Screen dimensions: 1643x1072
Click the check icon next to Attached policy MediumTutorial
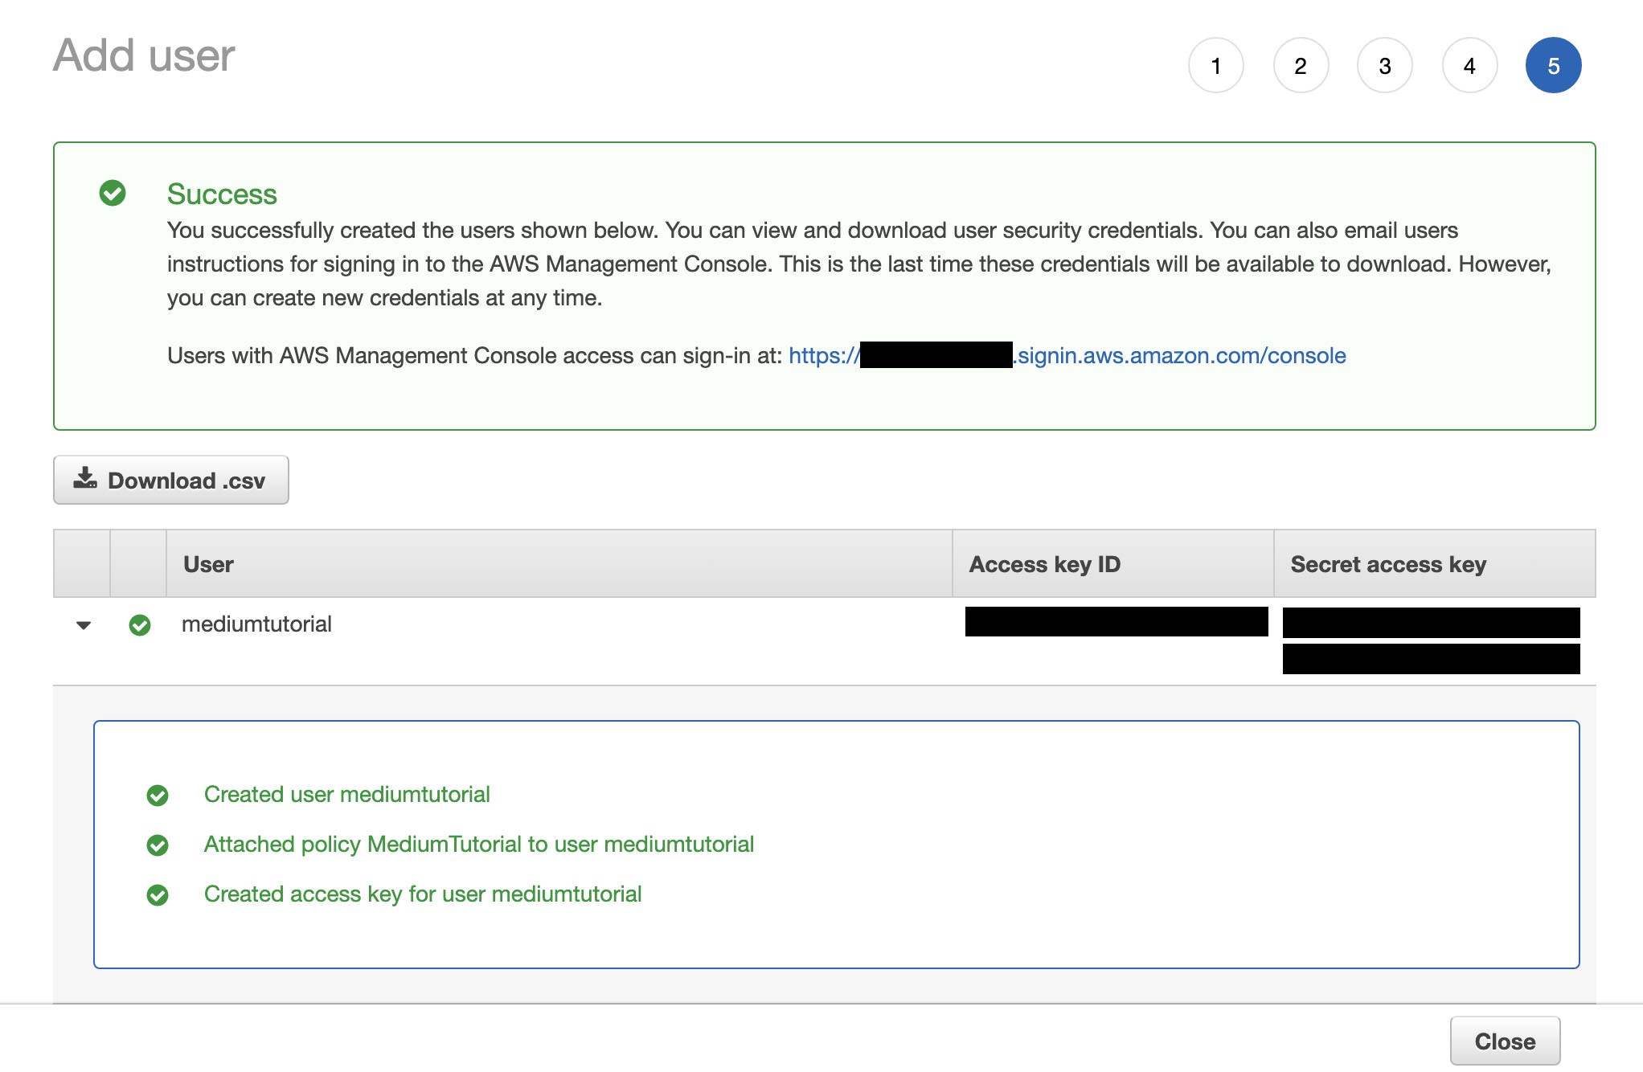158,845
